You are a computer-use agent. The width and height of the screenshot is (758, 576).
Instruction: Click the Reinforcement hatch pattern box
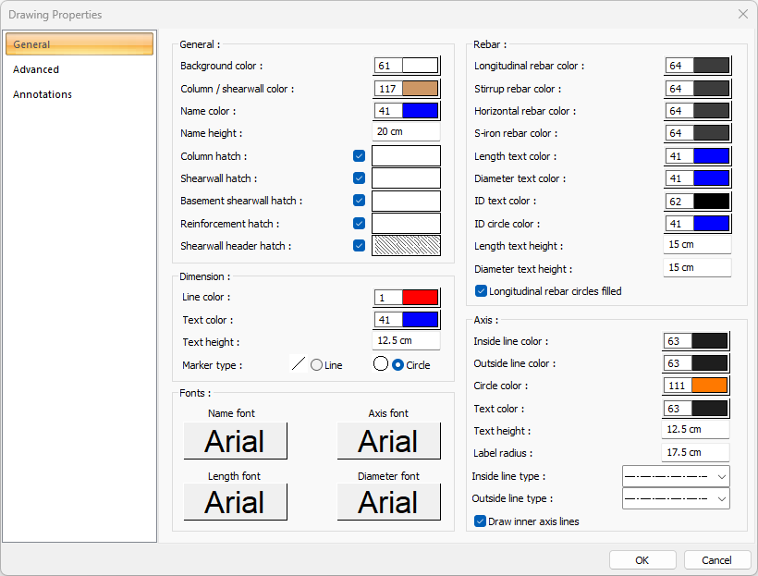pyautogui.click(x=406, y=223)
